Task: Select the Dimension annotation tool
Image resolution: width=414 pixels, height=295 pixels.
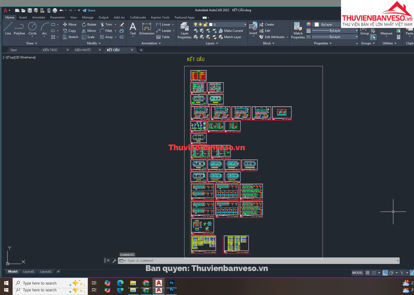Action: pos(147,28)
